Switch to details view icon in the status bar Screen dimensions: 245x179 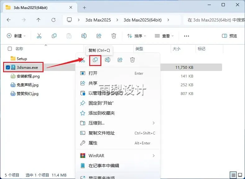click(x=233, y=175)
